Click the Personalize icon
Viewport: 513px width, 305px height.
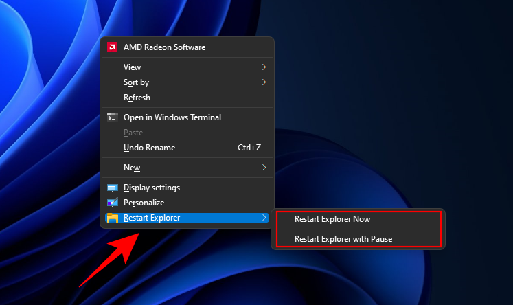tap(112, 203)
